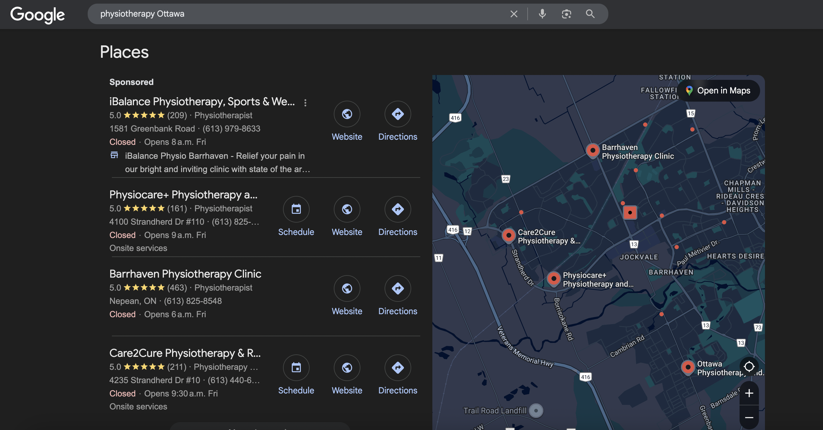Click Website label for Barrhaven Physiotherapy Clinic
This screenshot has width=823, height=430.
click(347, 311)
